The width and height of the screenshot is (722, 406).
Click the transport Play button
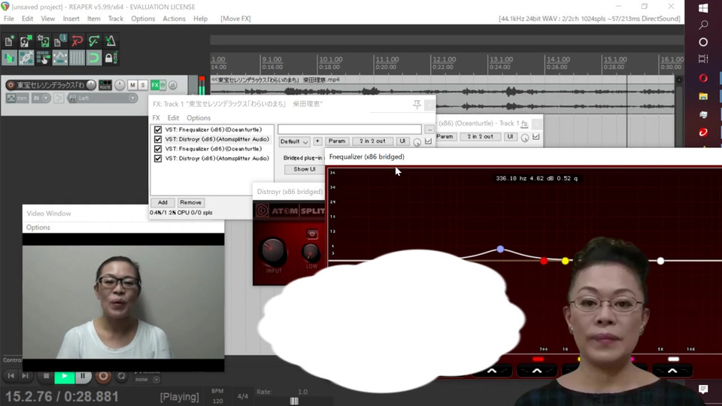(x=65, y=377)
